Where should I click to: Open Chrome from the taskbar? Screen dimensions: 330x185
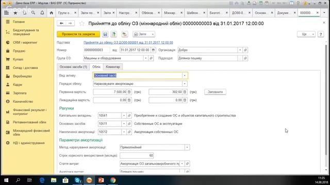113,180
